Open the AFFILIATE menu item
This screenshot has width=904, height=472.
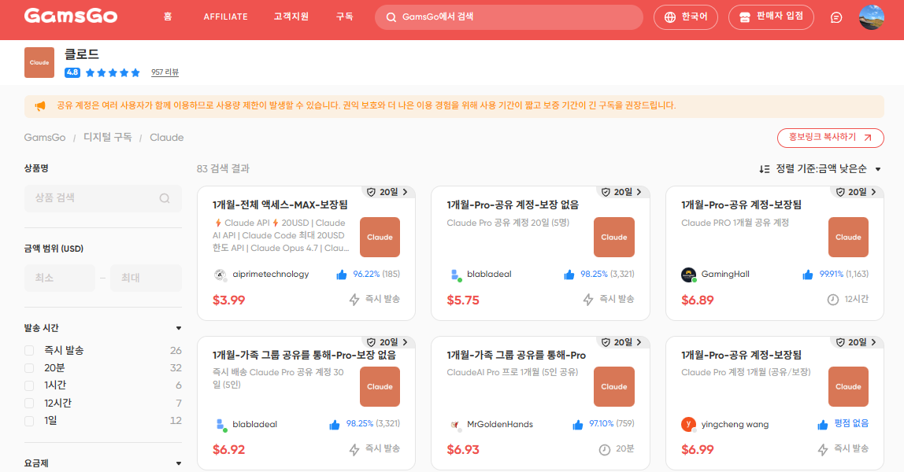(x=225, y=17)
